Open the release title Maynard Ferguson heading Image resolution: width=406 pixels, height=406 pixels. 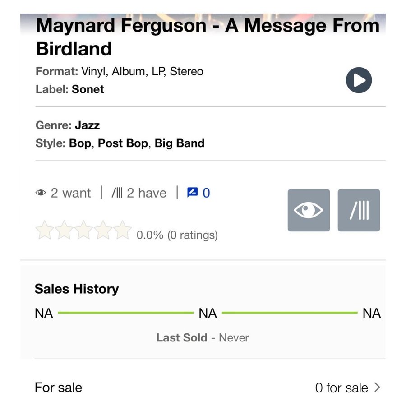(x=208, y=37)
